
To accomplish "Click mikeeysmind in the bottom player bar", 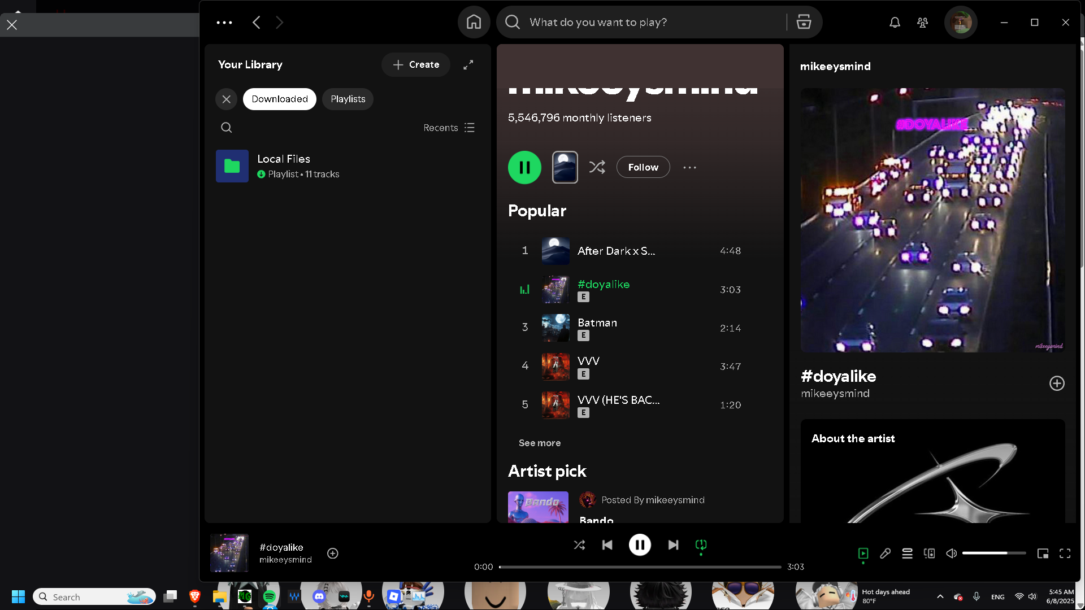I will (x=285, y=560).
